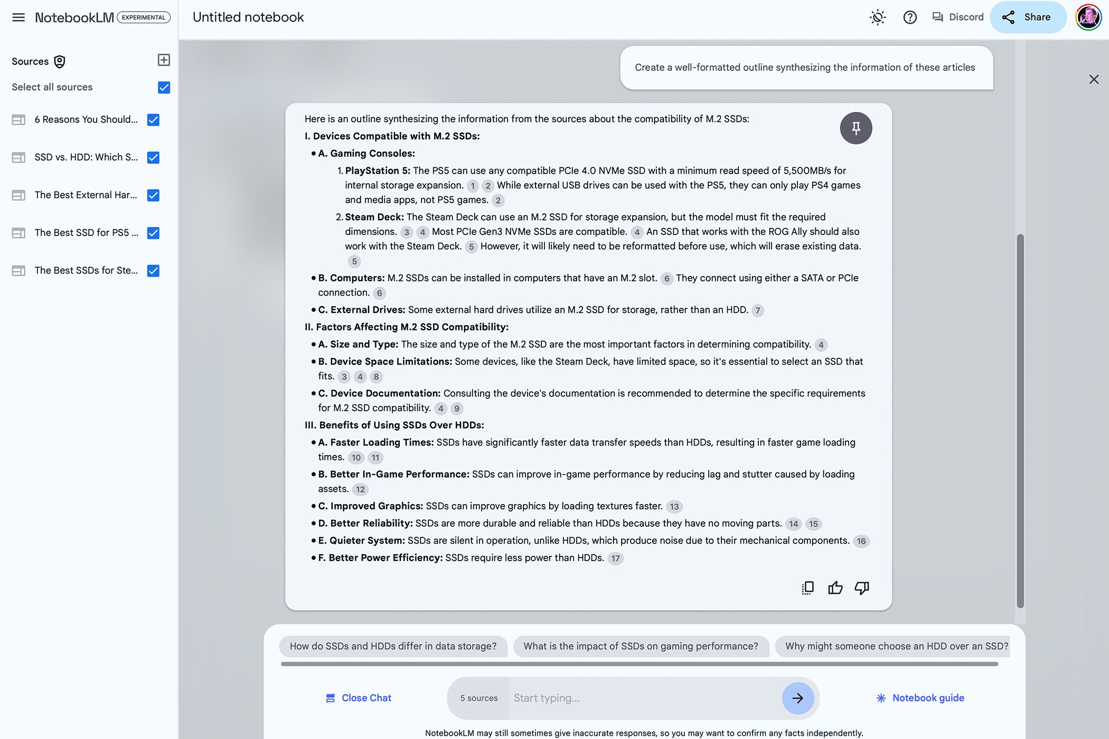1109x739 pixels.
Task: Click the Share button in toolbar
Action: tap(1027, 16)
